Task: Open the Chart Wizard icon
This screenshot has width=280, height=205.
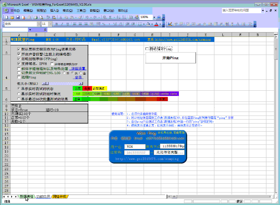Action: [x=131, y=17]
